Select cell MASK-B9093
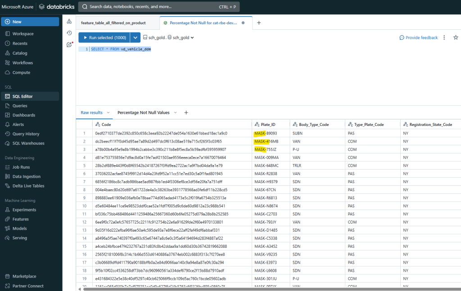 click(271, 133)
